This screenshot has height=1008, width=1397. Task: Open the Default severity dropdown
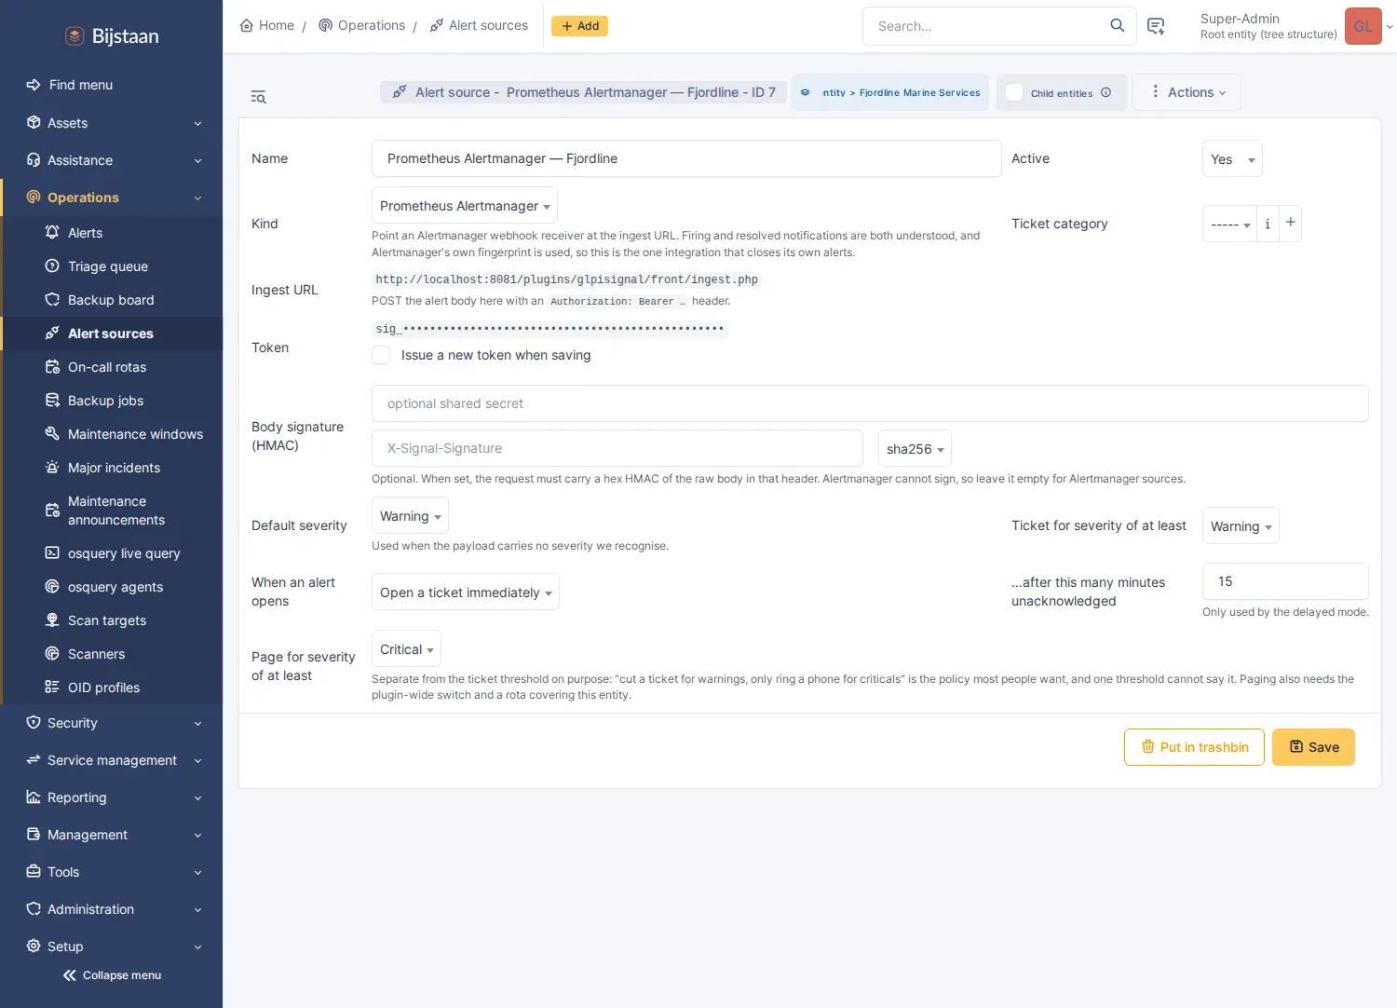(410, 516)
